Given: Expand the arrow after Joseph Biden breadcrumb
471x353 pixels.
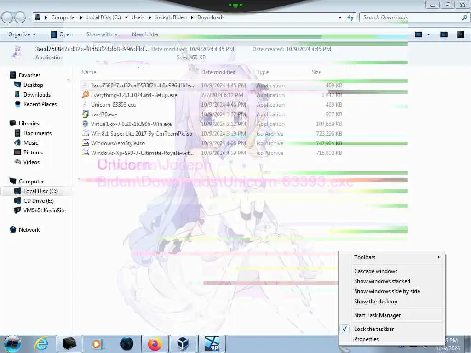Looking at the screenshot, I should click(x=192, y=18).
